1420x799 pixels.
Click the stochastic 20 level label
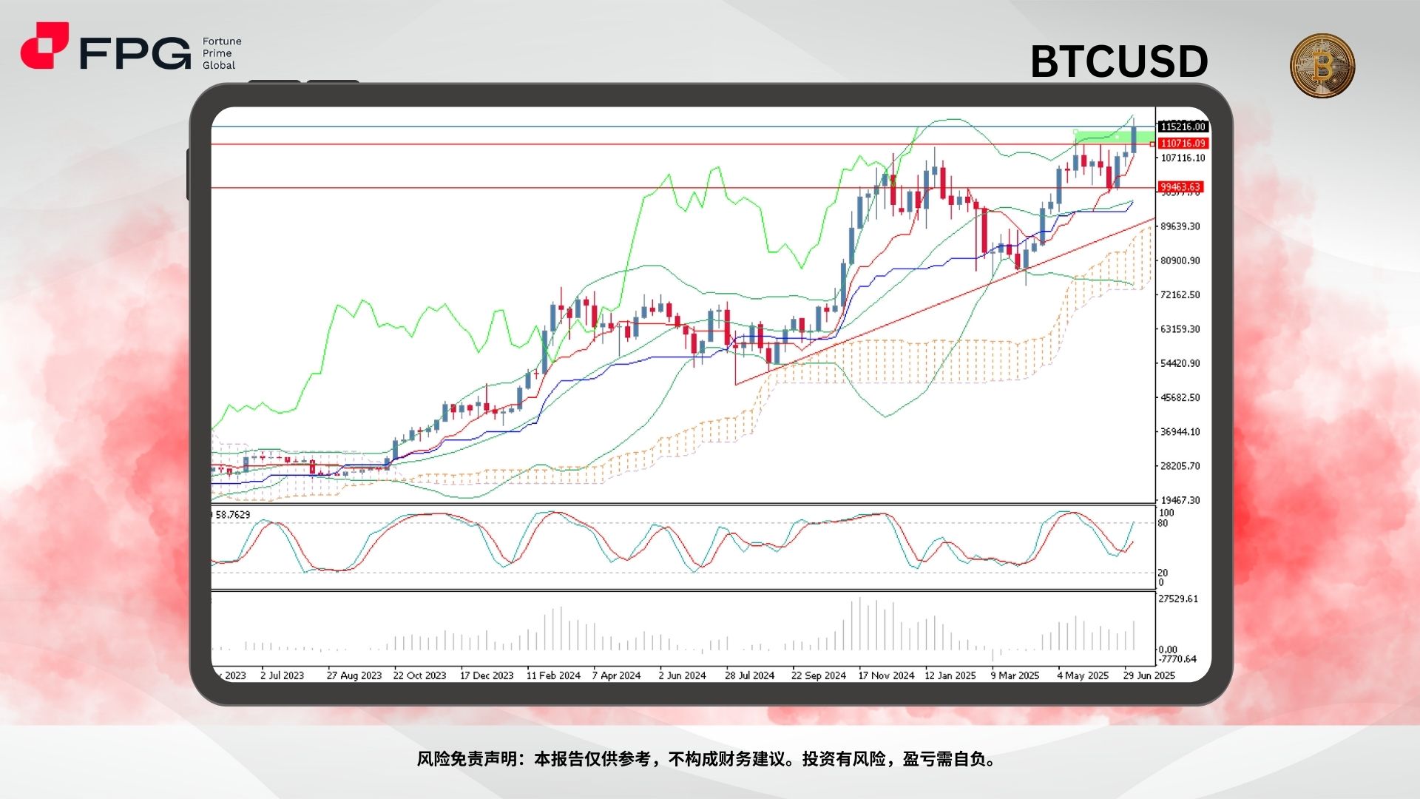[1163, 573]
